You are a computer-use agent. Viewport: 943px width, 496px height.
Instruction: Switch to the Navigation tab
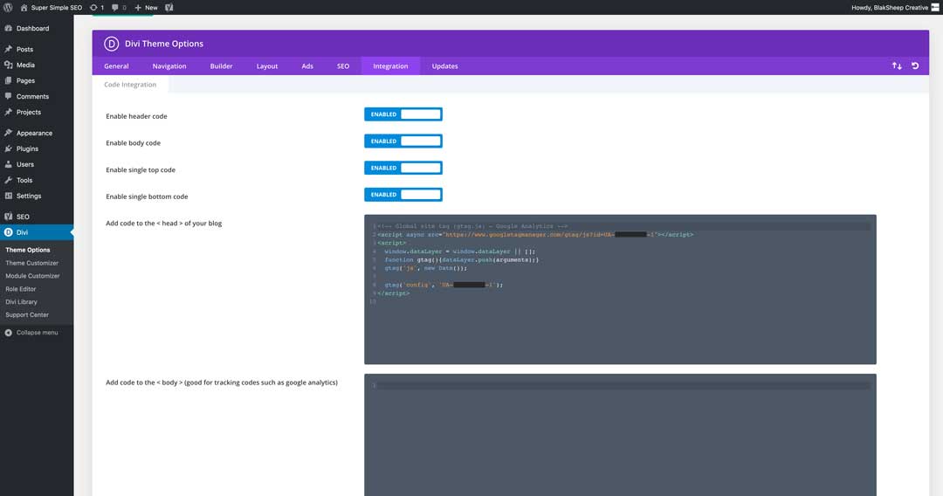pyautogui.click(x=169, y=66)
